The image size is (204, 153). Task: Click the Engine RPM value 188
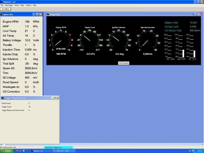[x=27, y=22]
